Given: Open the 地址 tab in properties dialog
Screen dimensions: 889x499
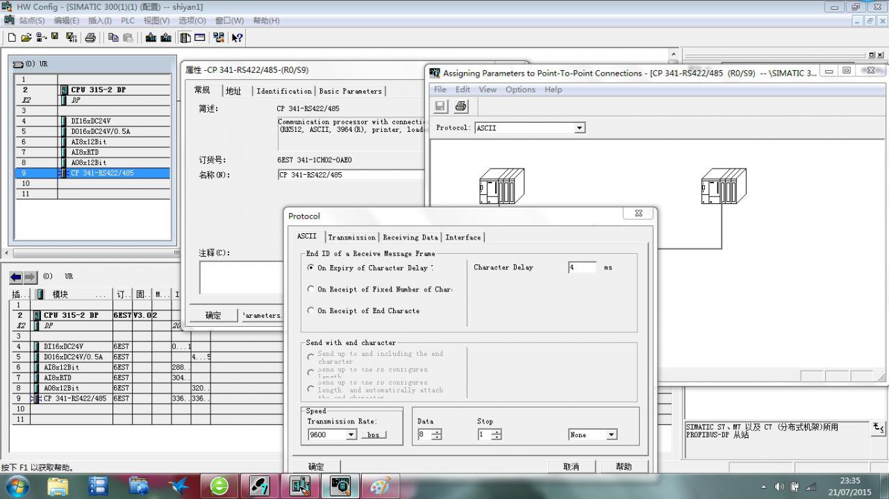Looking at the screenshot, I should pos(233,91).
